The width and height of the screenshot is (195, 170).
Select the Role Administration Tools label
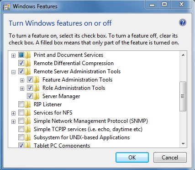[74, 88]
